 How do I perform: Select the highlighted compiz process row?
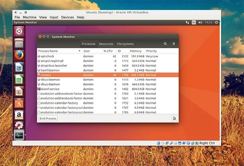coord(108,75)
